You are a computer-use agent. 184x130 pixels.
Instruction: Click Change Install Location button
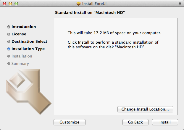[145, 109]
